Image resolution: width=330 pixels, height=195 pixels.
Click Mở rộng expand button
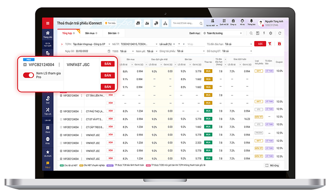click(272, 165)
